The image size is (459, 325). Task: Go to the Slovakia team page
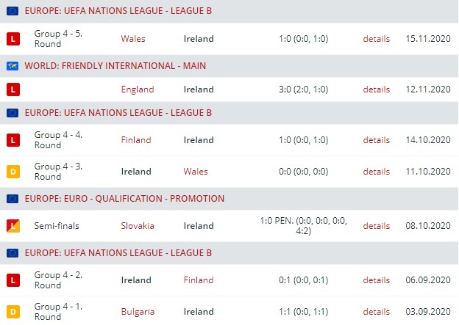point(138,225)
